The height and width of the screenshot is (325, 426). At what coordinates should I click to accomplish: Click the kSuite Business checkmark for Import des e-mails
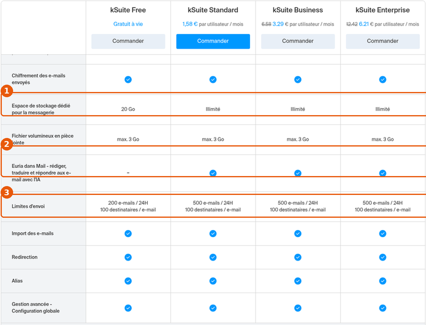tap(298, 234)
